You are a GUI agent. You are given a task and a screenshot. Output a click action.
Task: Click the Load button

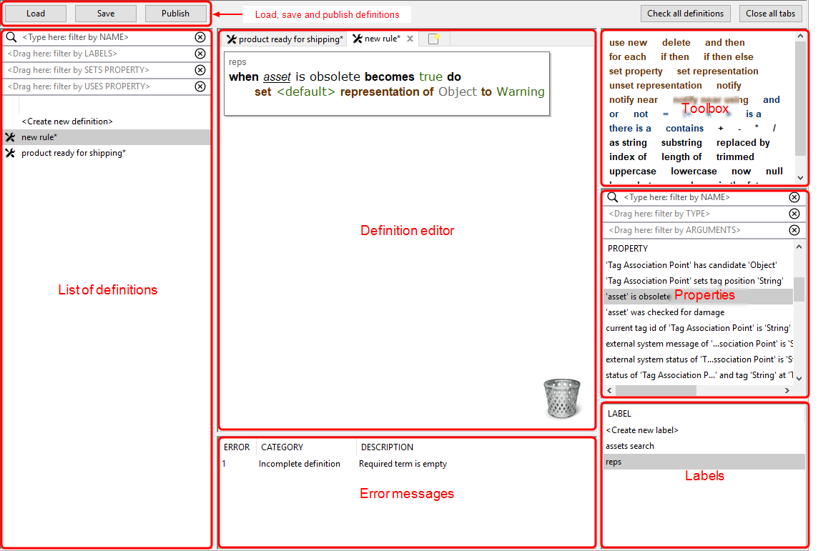[36, 14]
